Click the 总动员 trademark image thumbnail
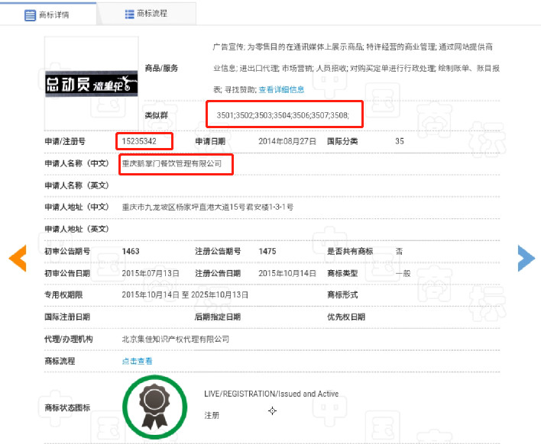This screenshot has height=444, width=541. click(x=92, y=84)
